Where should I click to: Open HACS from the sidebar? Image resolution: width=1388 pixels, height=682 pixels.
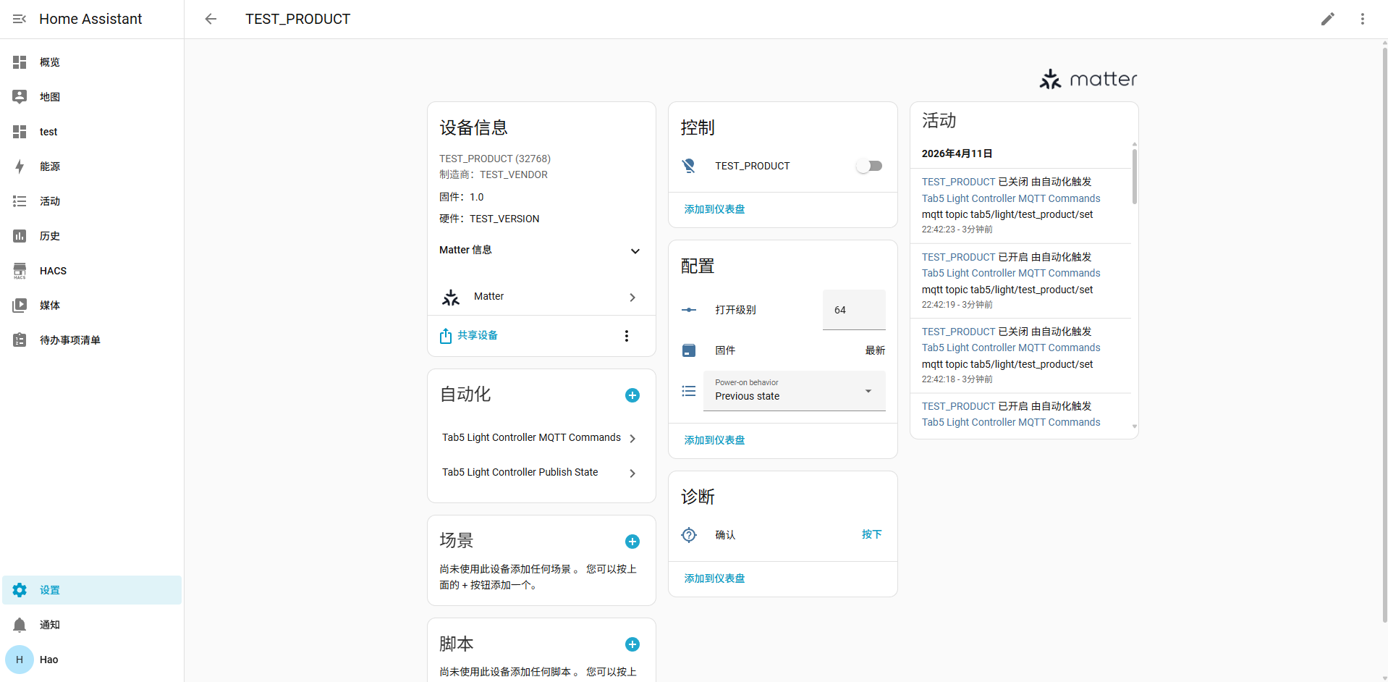(53, 271)
